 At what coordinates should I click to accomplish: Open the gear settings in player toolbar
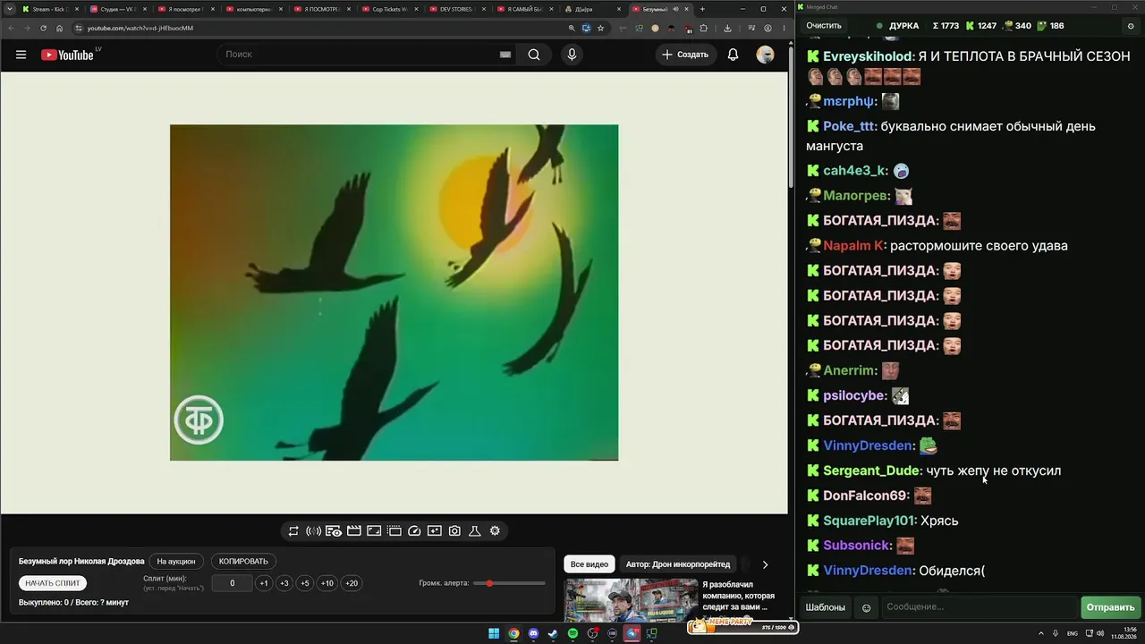(495, 531)
